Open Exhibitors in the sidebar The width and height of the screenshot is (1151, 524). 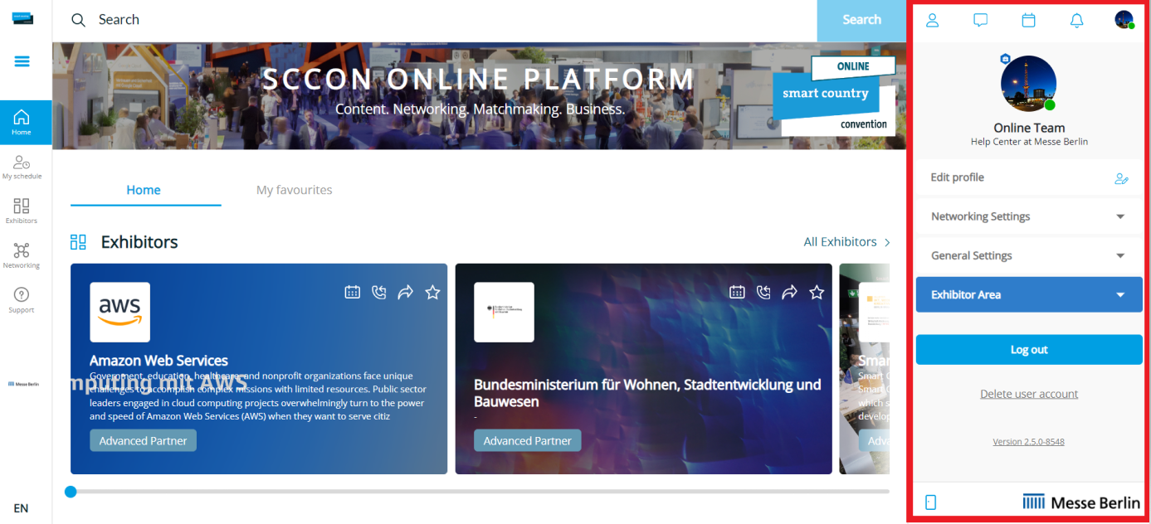pos(22,211)
